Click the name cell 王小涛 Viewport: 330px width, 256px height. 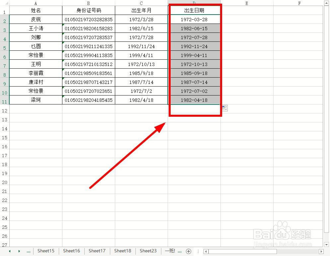36,29
